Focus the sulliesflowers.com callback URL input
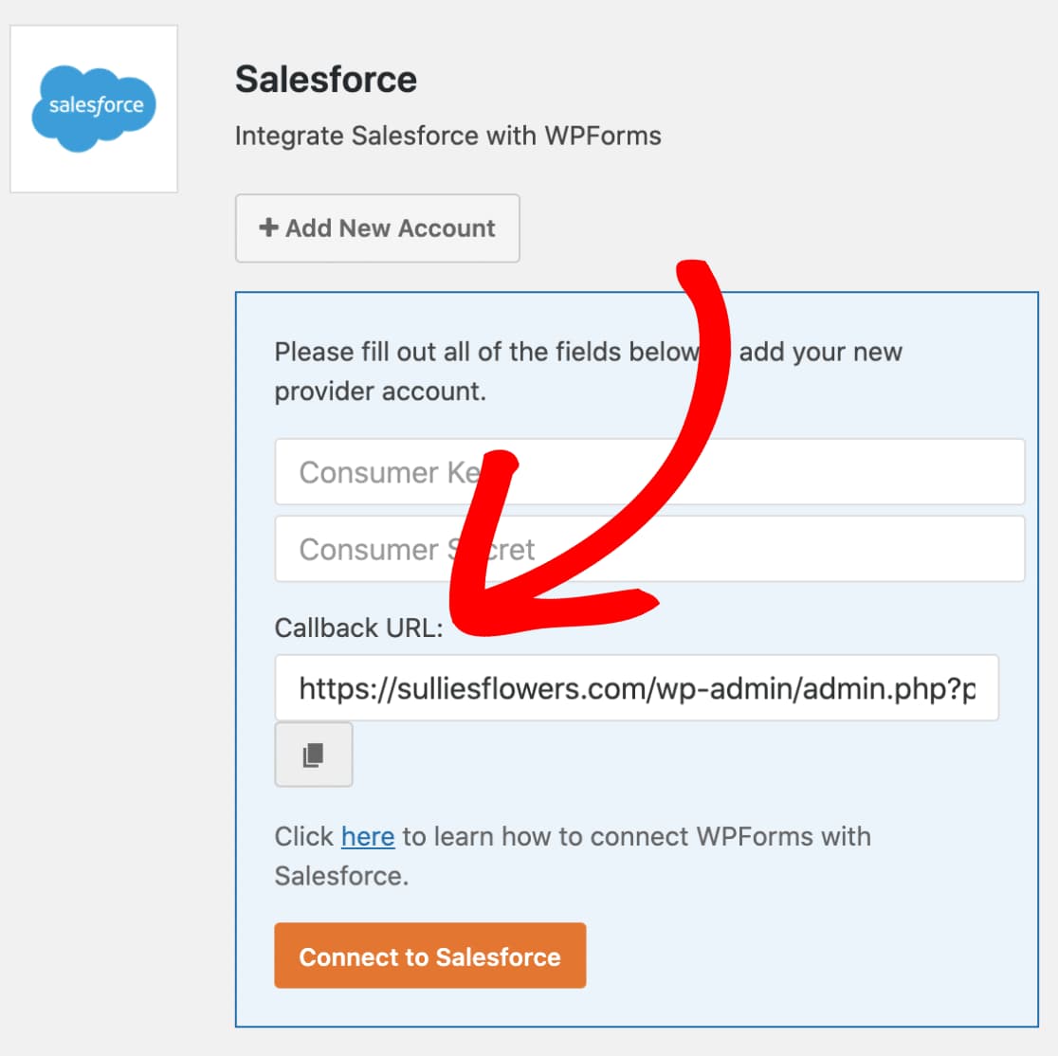The image size is (1058, 1056). 637,687
